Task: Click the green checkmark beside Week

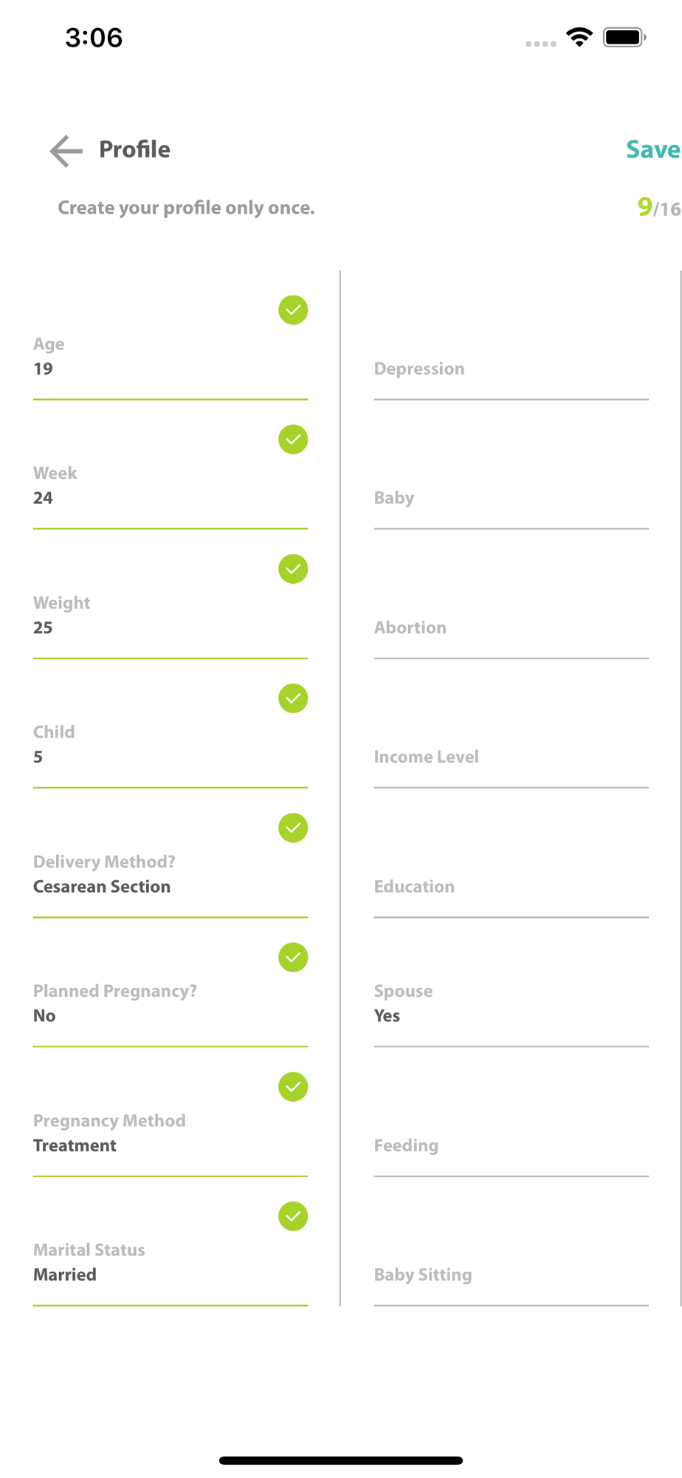Action: coord(293,440)
